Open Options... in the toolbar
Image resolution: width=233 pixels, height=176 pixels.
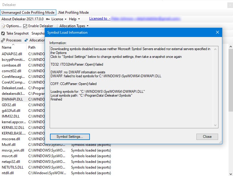coord(11,26)
